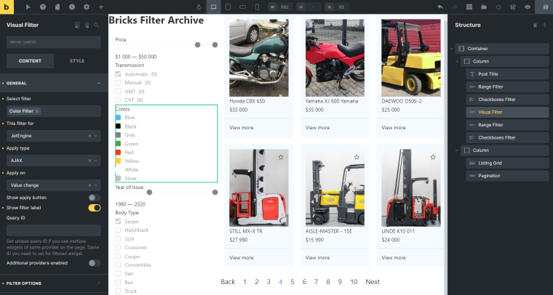Collapse the first Column tree node
The width and height of the screenshot is (553, 295).
tap(457, 61)
